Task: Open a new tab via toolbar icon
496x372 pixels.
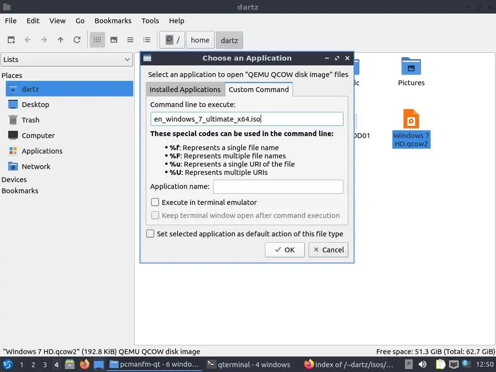Action: [12, 40]
